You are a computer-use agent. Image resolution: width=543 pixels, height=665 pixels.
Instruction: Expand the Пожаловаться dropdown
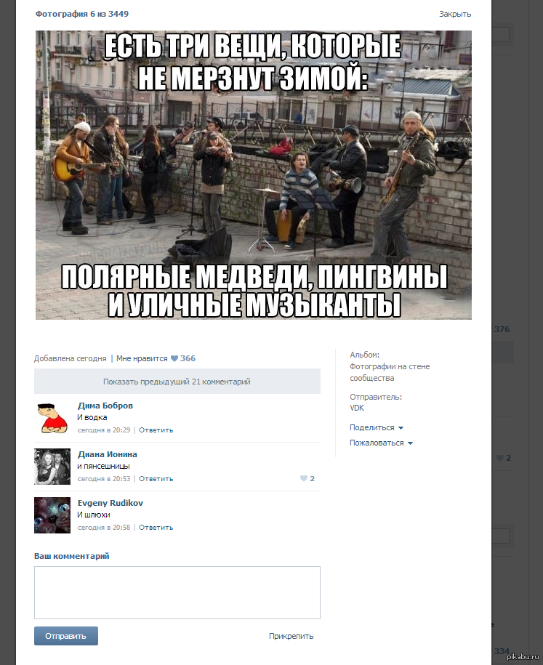pos(381,443)
